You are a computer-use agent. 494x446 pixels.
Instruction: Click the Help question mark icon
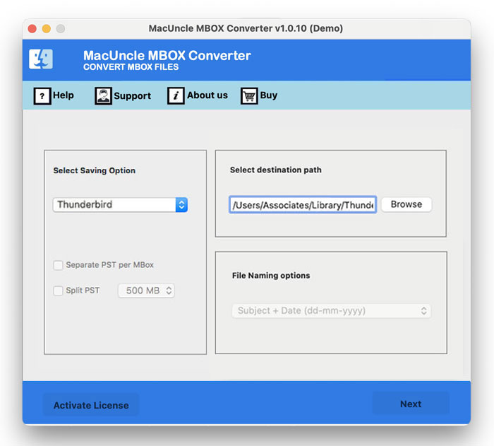click(x=42, y=96)
